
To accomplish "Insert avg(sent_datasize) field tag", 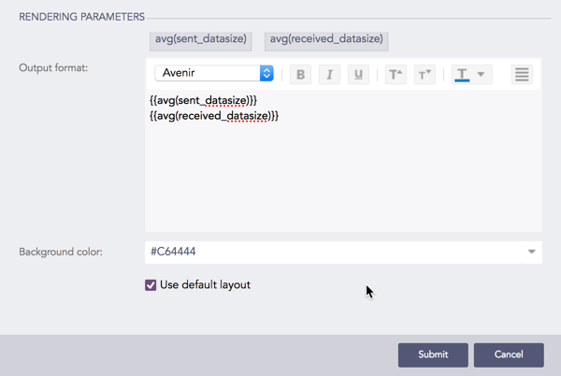I will click(201, 40).
